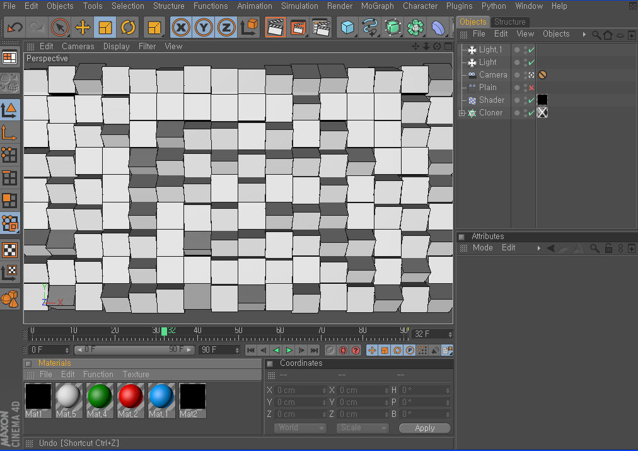Switch to Structure tab
This screenshot has height=451, width=638.
click(x=510, y=22)
